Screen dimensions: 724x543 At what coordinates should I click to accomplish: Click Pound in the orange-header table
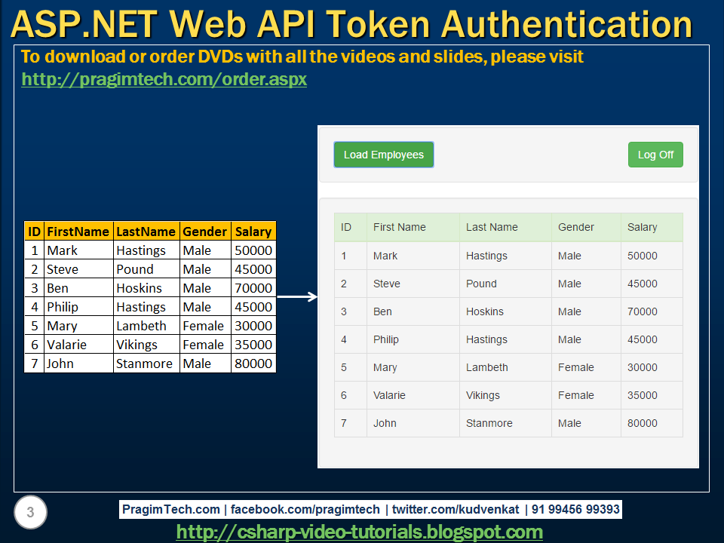click(135, 269)
